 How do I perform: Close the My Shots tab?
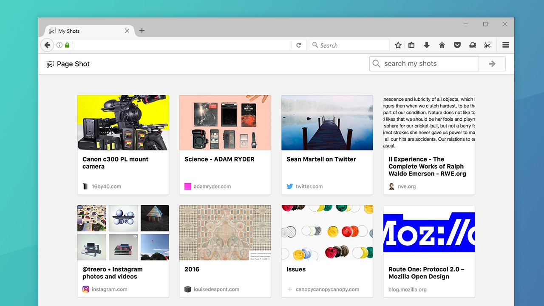tap(127, 31)
